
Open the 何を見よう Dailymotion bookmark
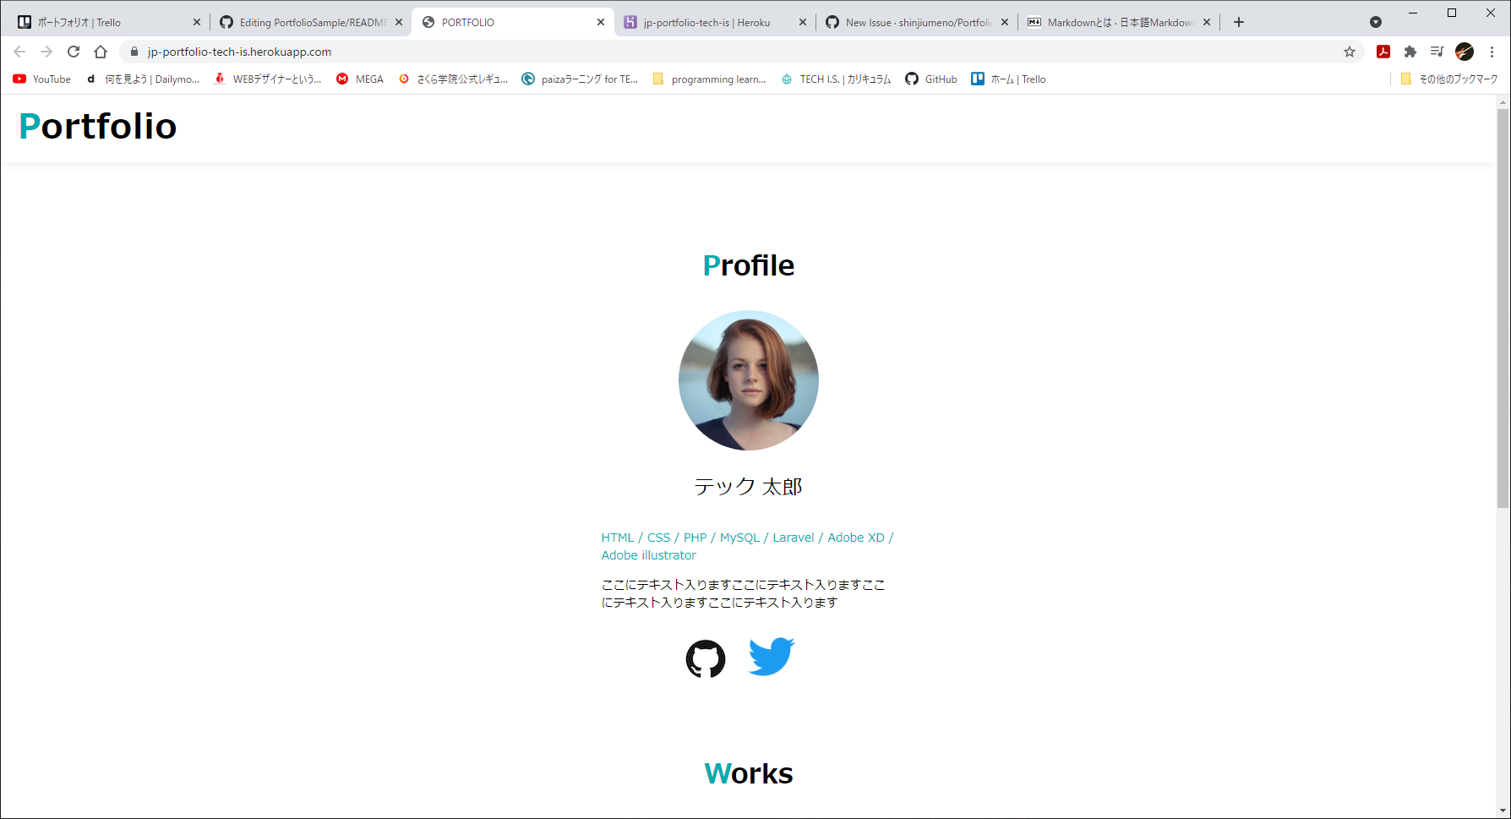(x=143, y=79)
